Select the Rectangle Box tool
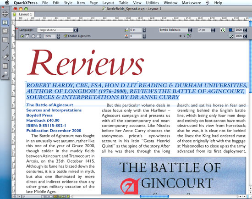This screenshot has width=252, height=199. point(5,39)
